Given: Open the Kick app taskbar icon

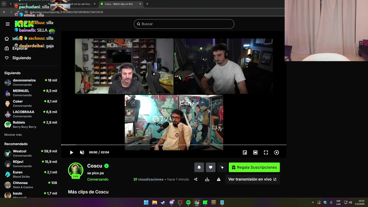Looking at the screenshot, I should pos(205,202).
